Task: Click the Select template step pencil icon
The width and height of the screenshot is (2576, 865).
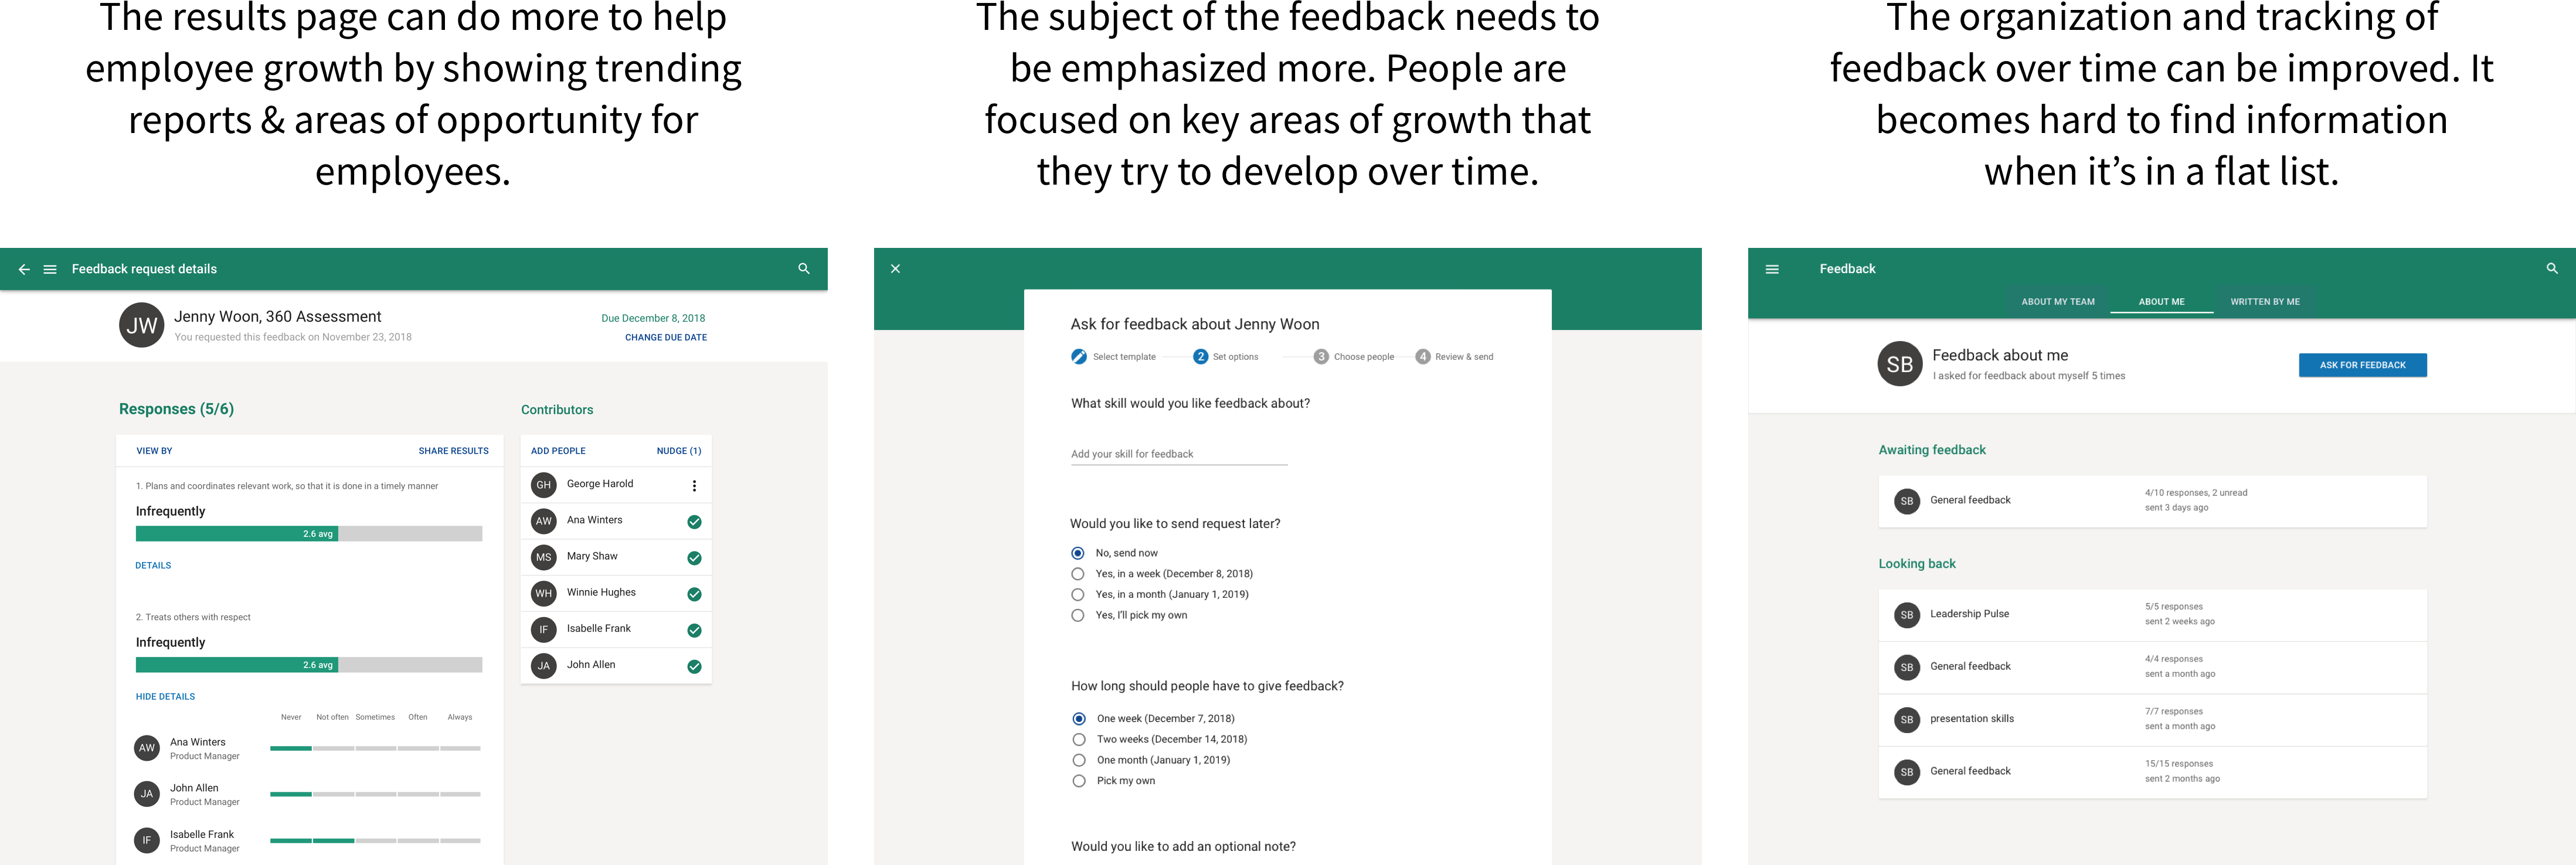Action: point(1079,357)
